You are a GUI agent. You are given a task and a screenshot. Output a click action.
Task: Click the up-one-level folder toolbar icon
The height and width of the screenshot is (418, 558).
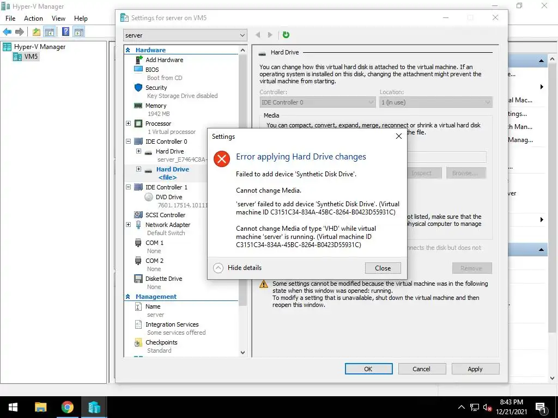(x=37, y=32)
